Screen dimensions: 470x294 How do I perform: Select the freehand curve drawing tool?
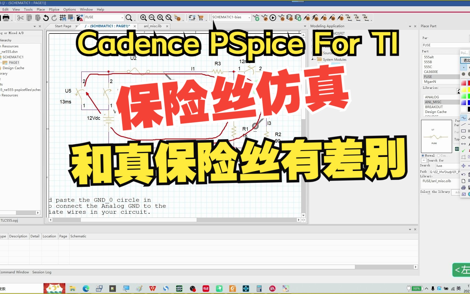(464, 118)
